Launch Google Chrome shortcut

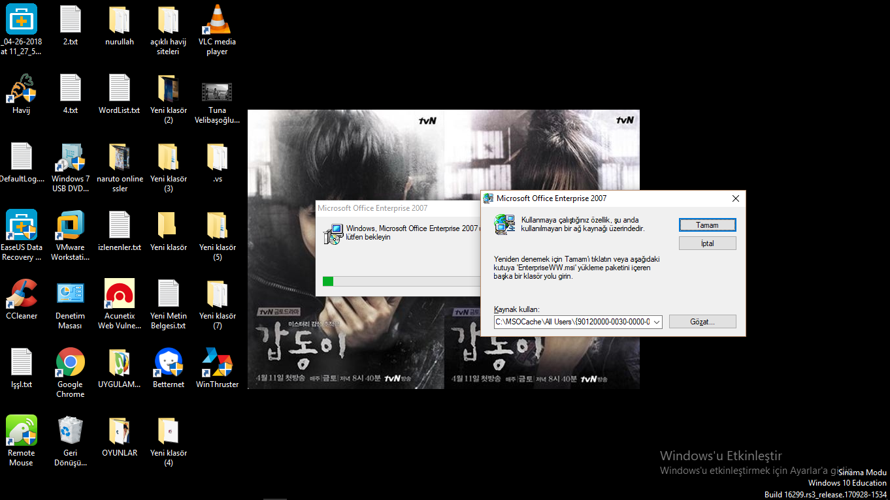(70, 373)
